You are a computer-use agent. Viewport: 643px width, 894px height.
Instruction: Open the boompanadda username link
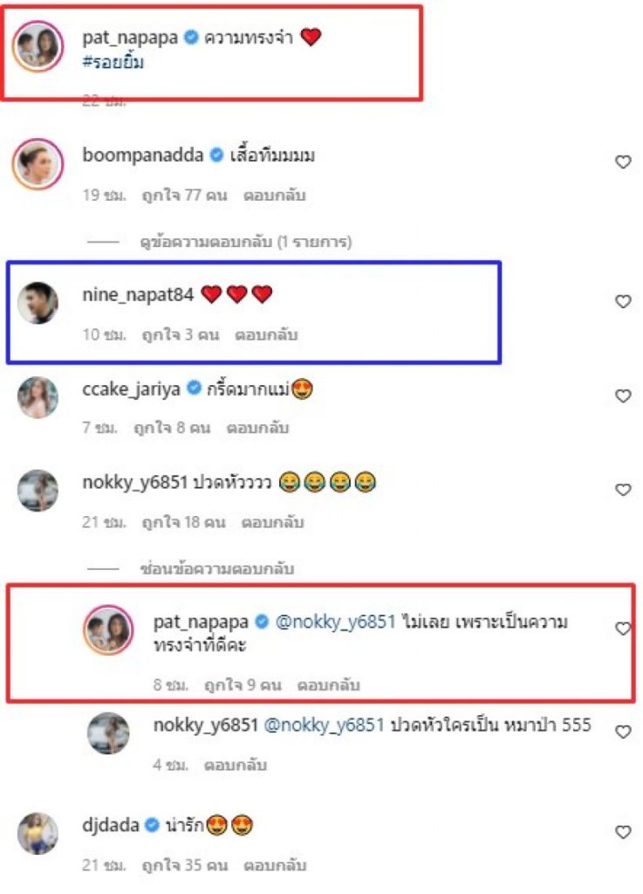pyautogui.click(x=142, y=155)
